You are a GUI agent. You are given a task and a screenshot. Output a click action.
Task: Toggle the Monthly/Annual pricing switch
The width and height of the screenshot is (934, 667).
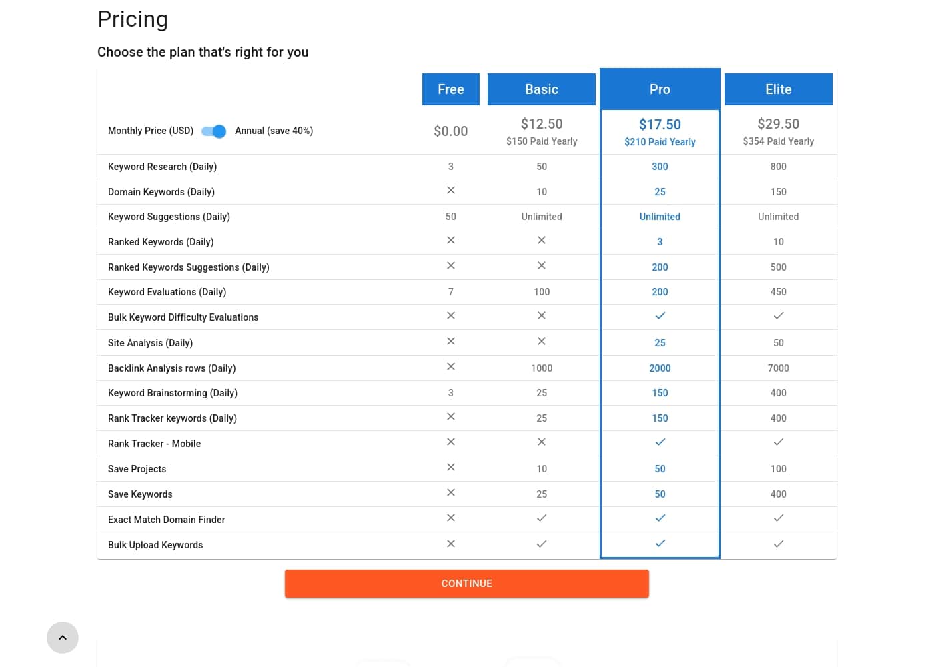(x=214, y=131)
